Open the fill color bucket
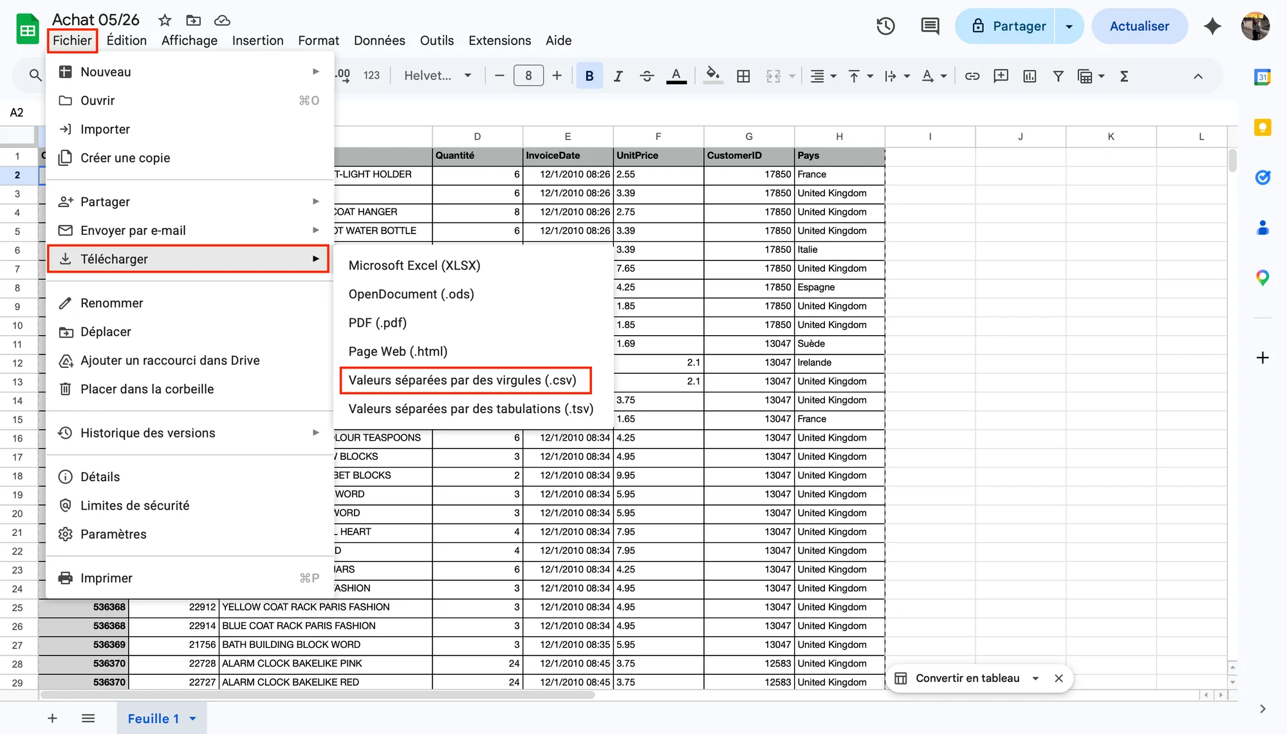The image size is (1287, 734). pos(712,76)
